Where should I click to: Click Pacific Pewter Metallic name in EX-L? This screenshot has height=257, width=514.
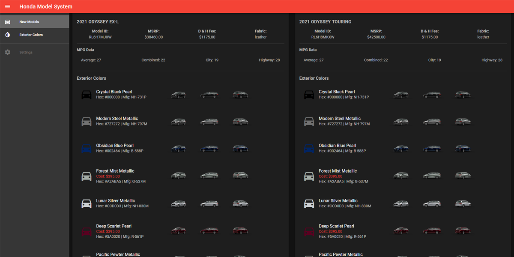pyautogui.click(x=118, y=254)
